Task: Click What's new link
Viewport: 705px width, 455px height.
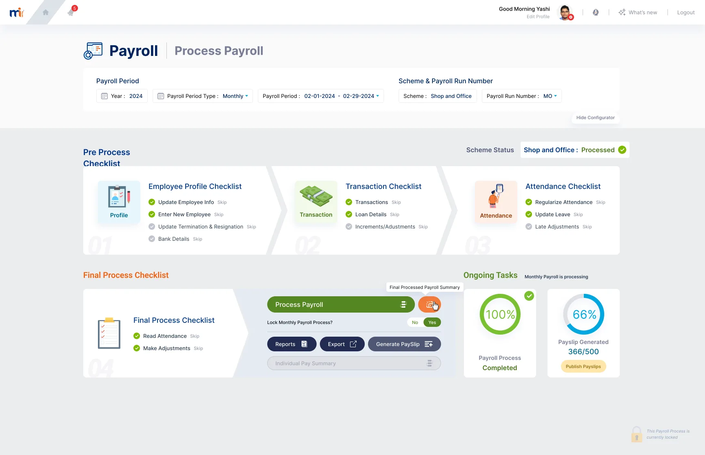Action: pos(643,12)
